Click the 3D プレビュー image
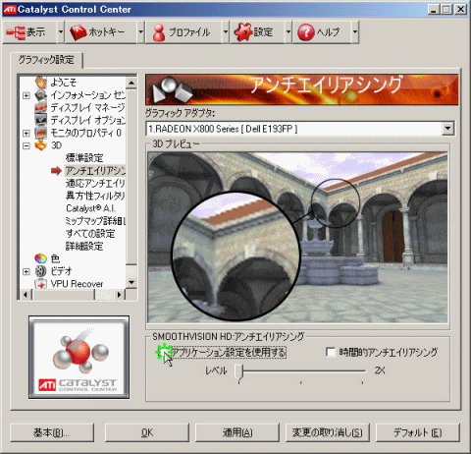 tap(297, 238)
